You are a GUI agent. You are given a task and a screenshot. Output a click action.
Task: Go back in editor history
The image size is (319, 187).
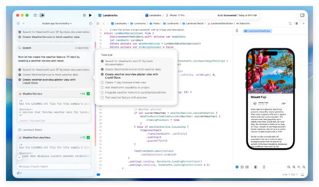click(104, 24)
